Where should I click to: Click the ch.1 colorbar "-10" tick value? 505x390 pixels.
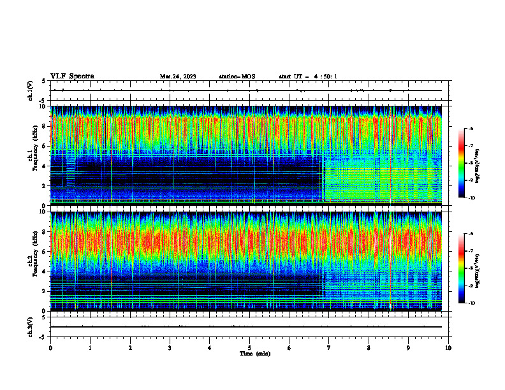point(471,198)
